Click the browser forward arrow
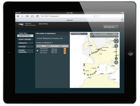 22,16
